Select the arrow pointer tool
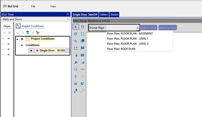This screenshot has height=117, width=202. point(76,27)
